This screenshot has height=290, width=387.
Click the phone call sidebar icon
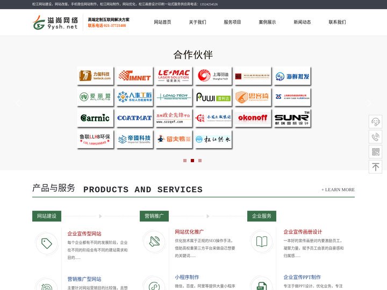point(375,136)
